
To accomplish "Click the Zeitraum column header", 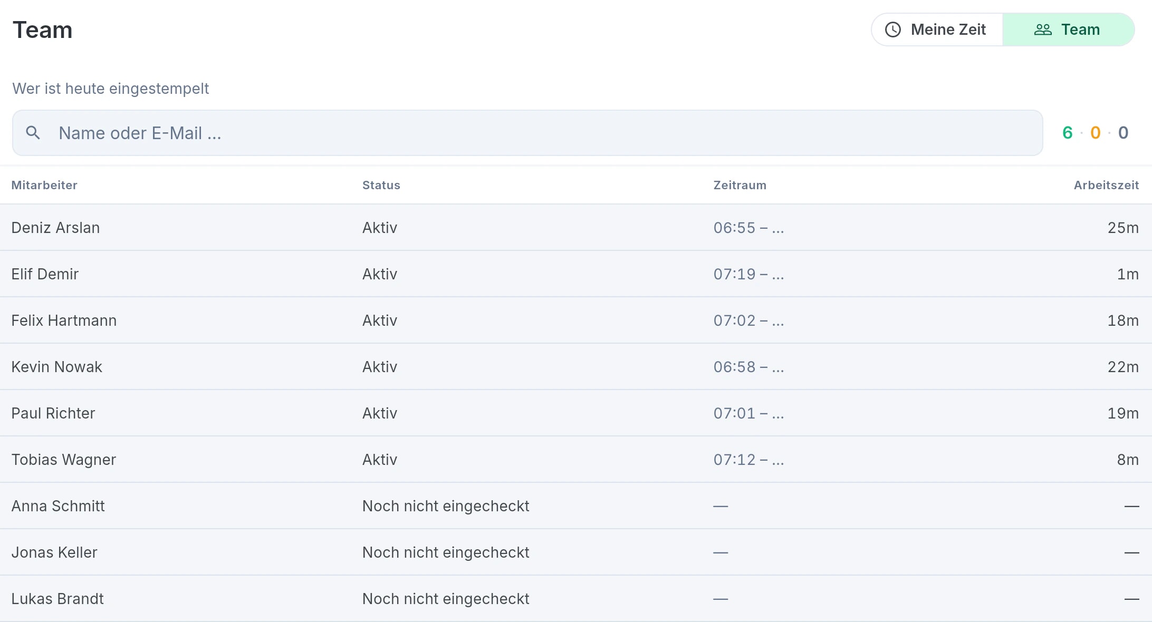I will 740,185.
